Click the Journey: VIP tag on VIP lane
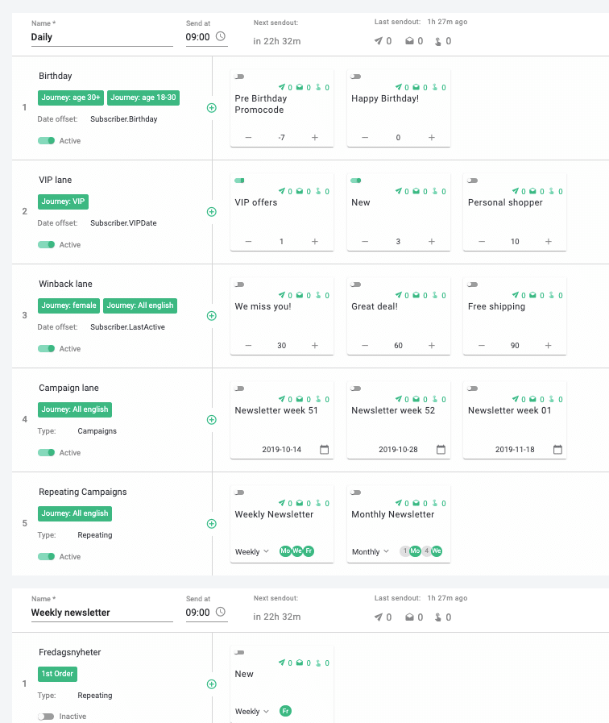 [x=62, y=202]
